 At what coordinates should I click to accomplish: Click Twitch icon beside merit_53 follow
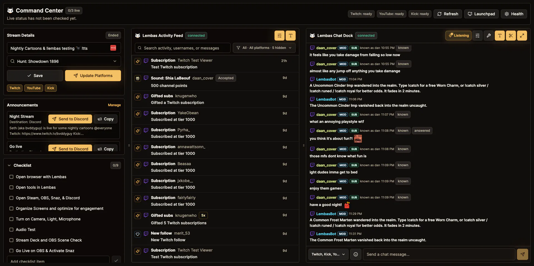tap(146, 233)
